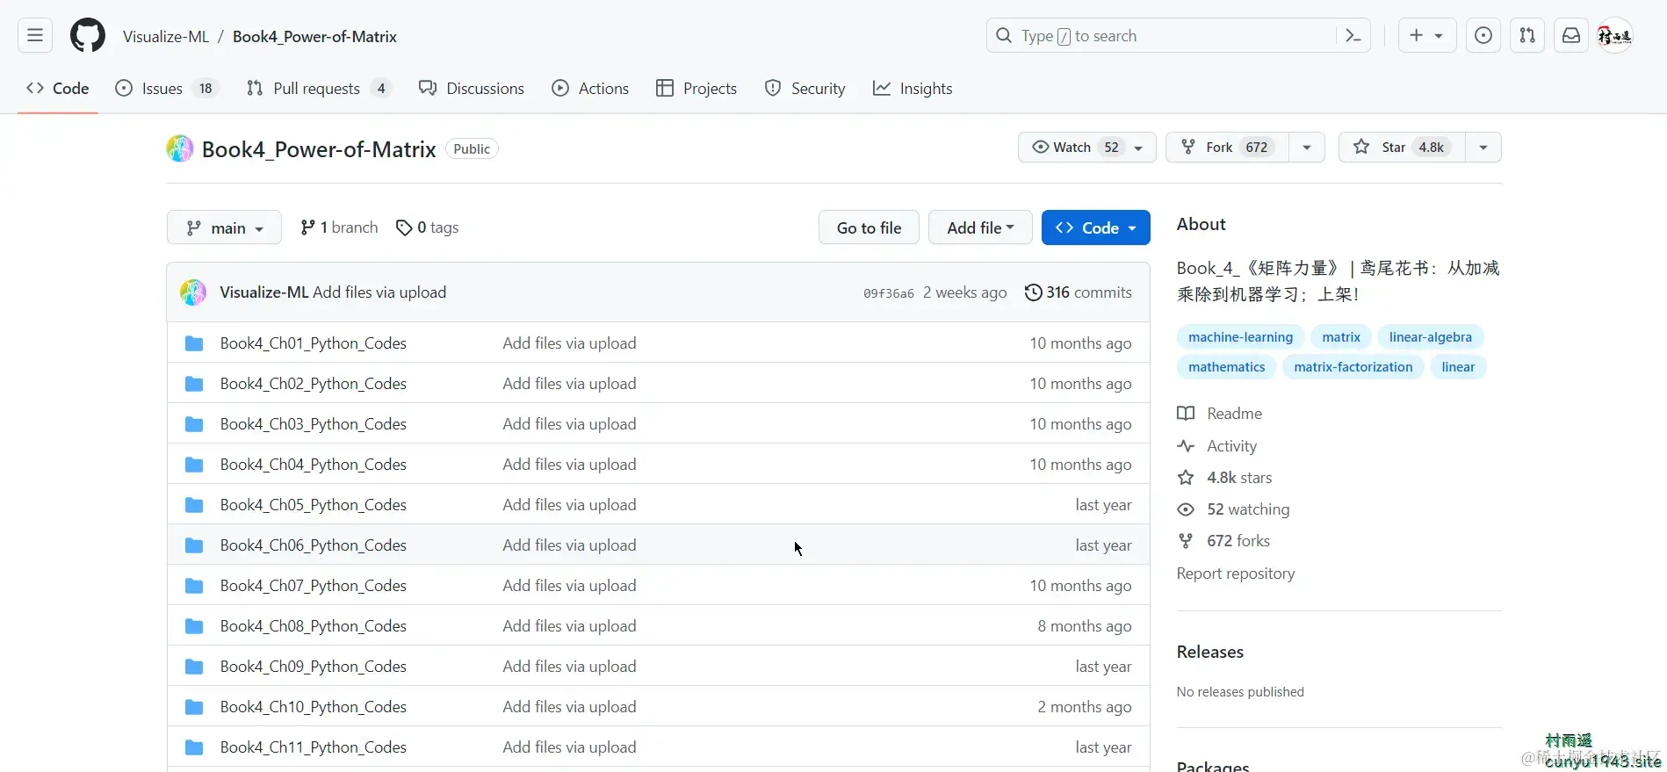Open the green Code clone dropdown

point(1095,227)
